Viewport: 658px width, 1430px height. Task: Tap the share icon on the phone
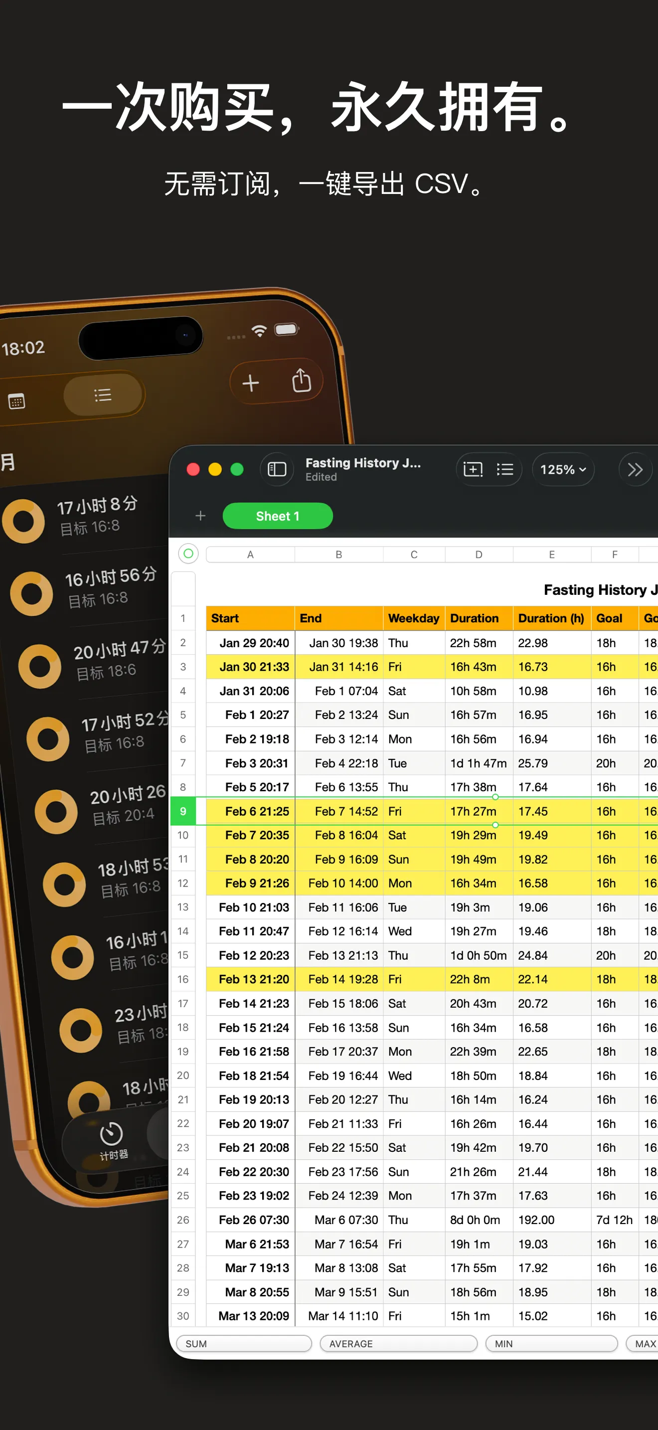pyautogui.click(x=301, y=380)
